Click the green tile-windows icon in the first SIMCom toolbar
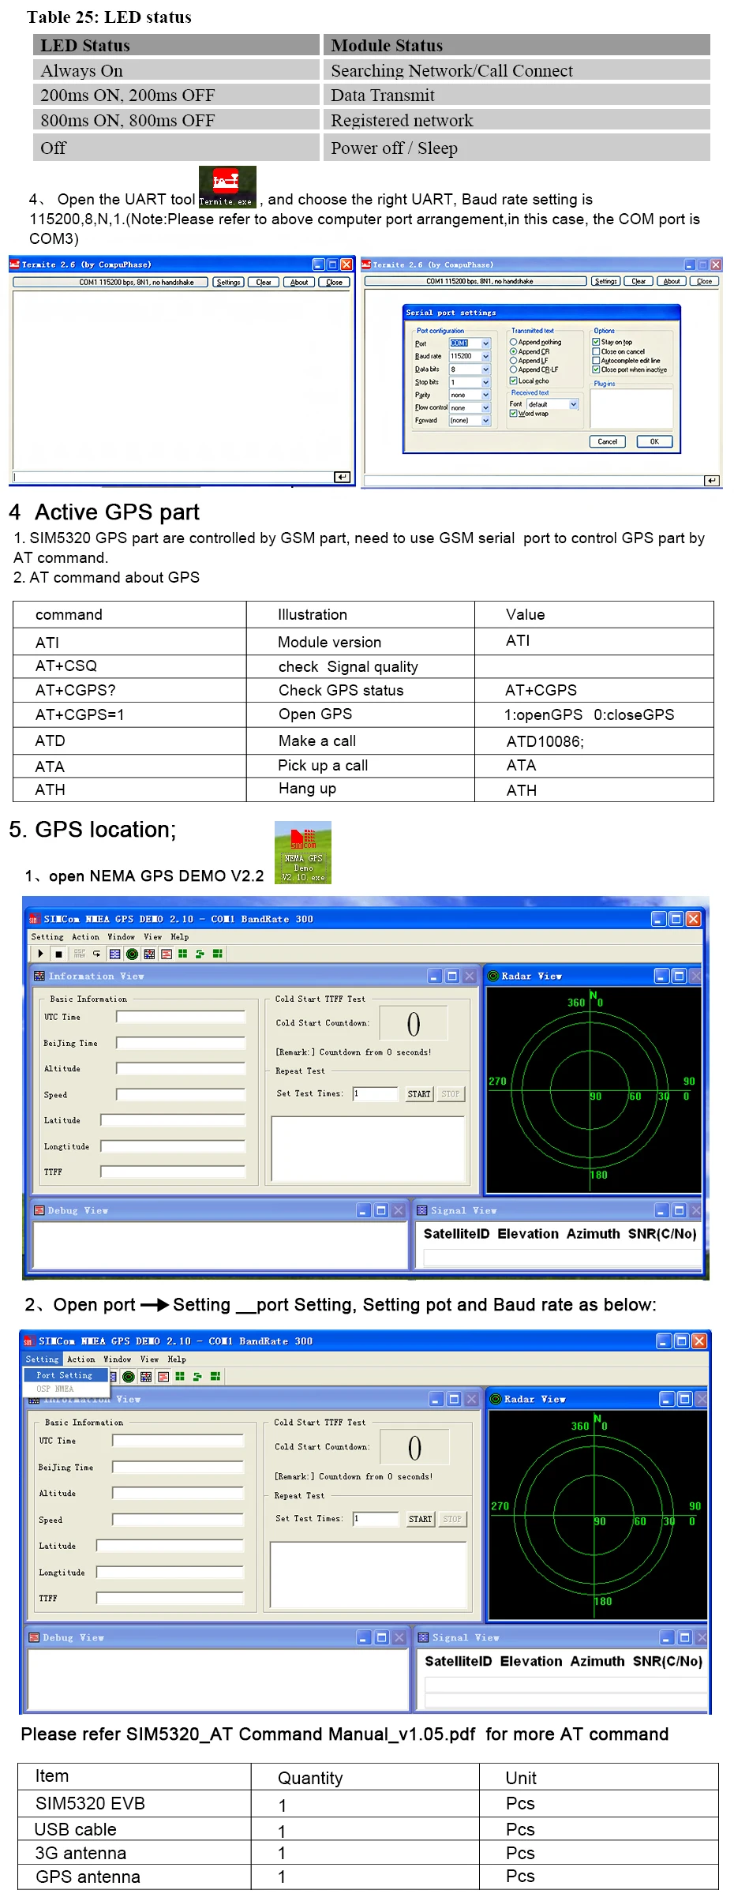This screenshot has width=734, height=1901. tap(183, 954)
